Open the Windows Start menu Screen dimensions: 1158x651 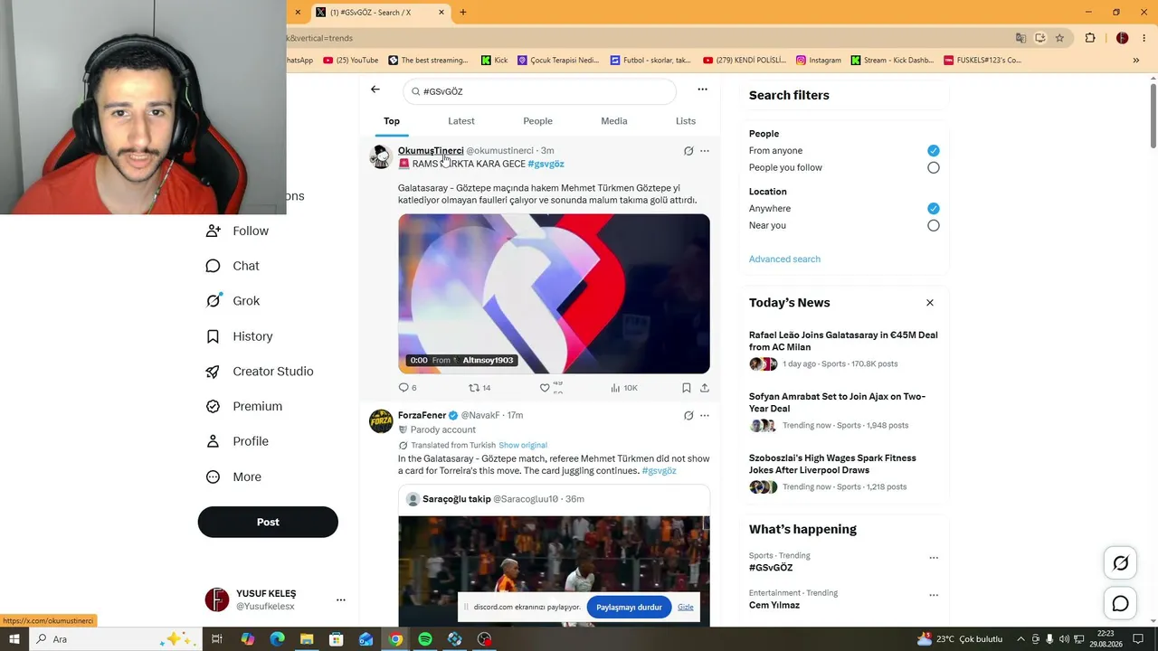click(14, 639)
